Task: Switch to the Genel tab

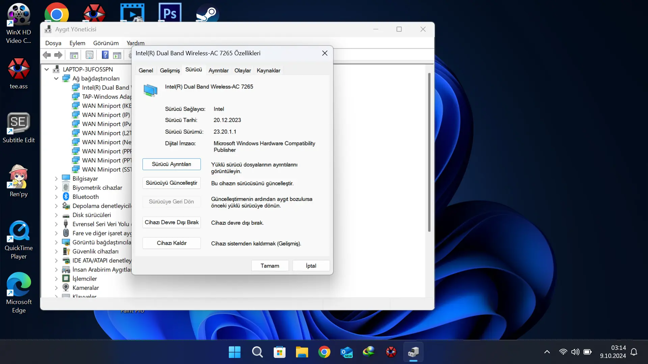Action: point(146,70)
